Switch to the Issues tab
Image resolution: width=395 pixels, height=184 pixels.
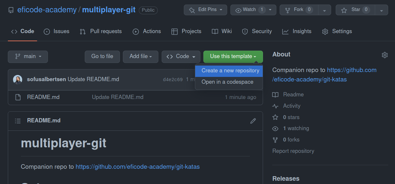click(56, 31)
